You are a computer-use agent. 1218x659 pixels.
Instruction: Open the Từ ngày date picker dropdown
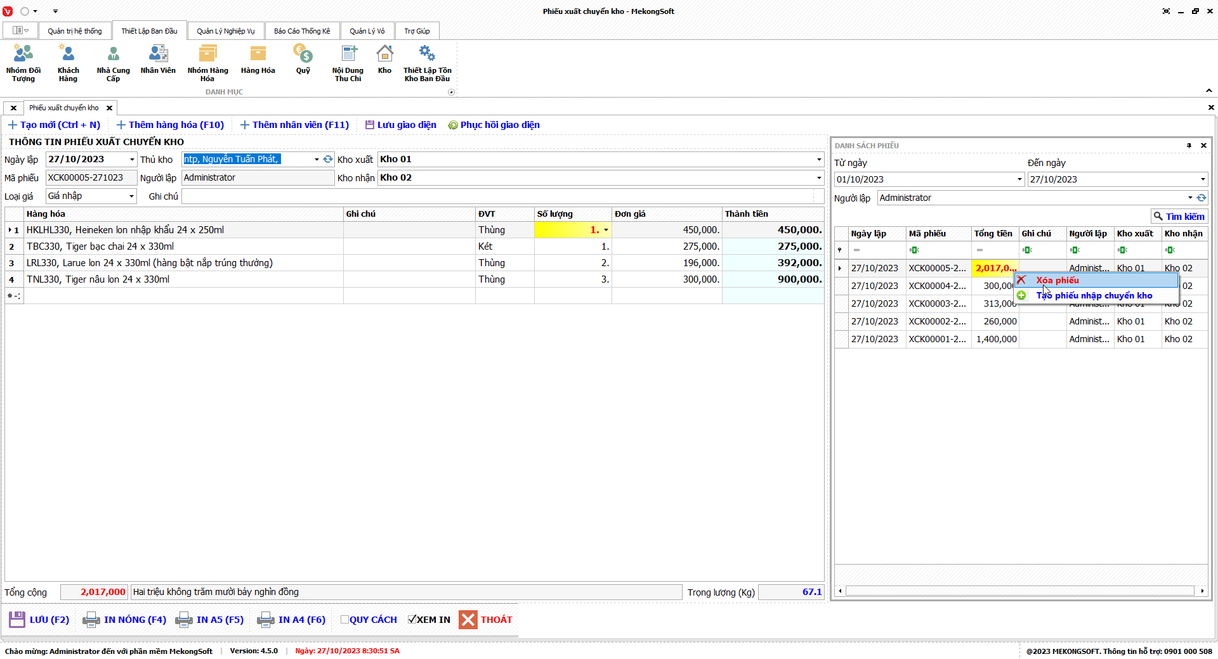(x=1019, y=179)
